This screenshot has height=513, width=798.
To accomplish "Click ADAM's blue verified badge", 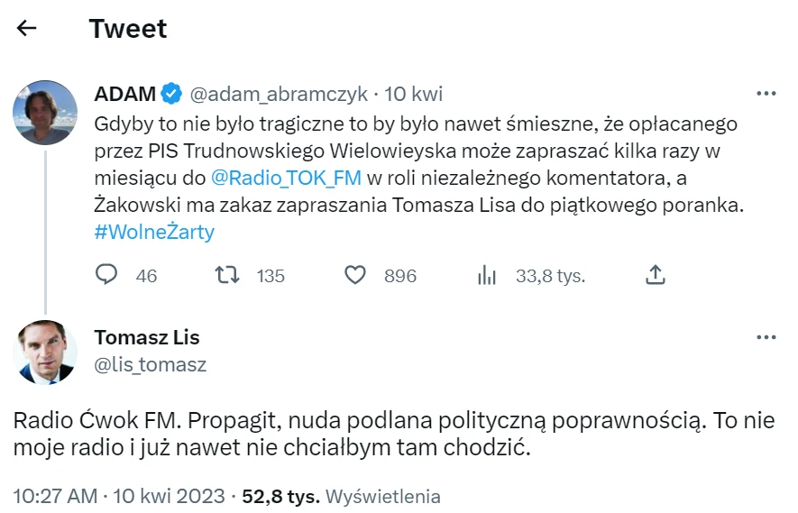I will 171,94.
